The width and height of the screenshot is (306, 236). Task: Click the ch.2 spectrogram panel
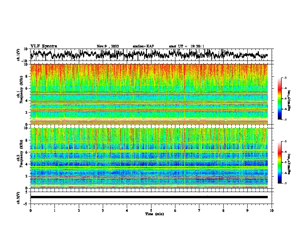point(149,158)
